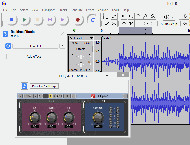Select the Envelope tool
The width and height of the screenshot is (190, 145).
tap(114, 16)
